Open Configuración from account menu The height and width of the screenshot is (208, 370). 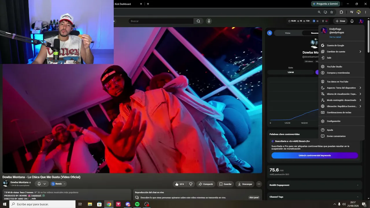tap(341, 121)
